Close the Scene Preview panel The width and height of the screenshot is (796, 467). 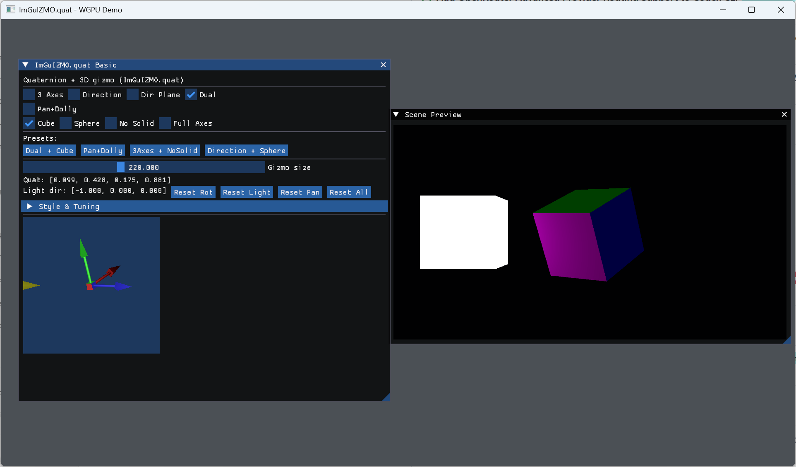[784, 115]
